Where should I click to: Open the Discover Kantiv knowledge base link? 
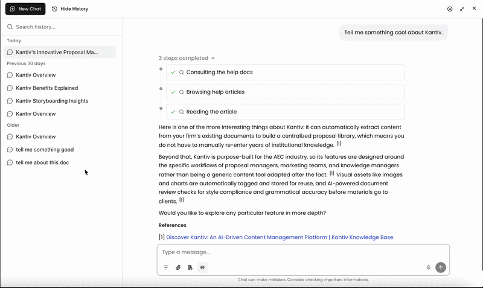(x=280, y=237)
